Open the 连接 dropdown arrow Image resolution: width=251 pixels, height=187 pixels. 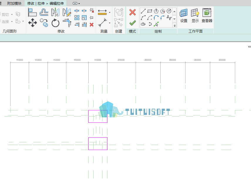[x=12, y=21]
